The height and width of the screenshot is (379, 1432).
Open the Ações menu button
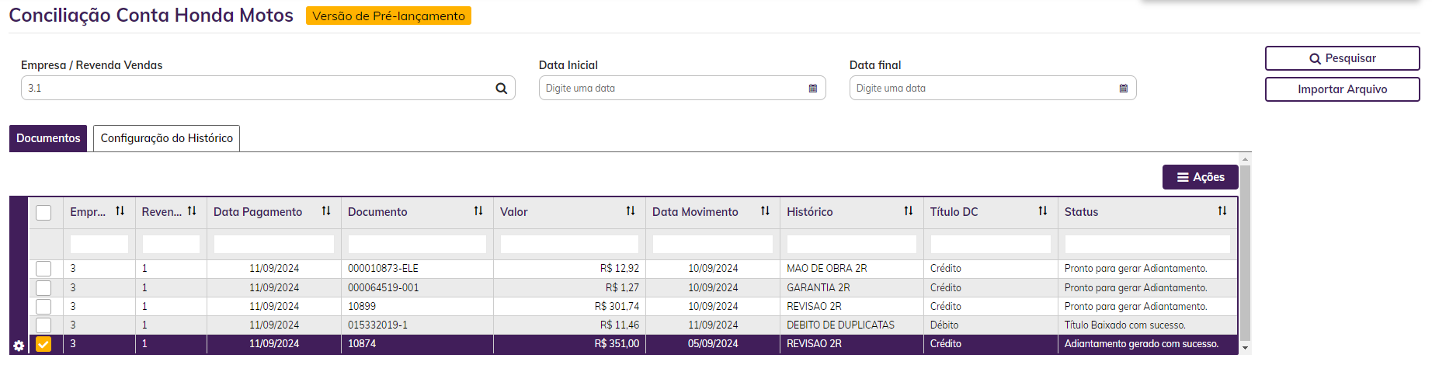(1200, 177)
